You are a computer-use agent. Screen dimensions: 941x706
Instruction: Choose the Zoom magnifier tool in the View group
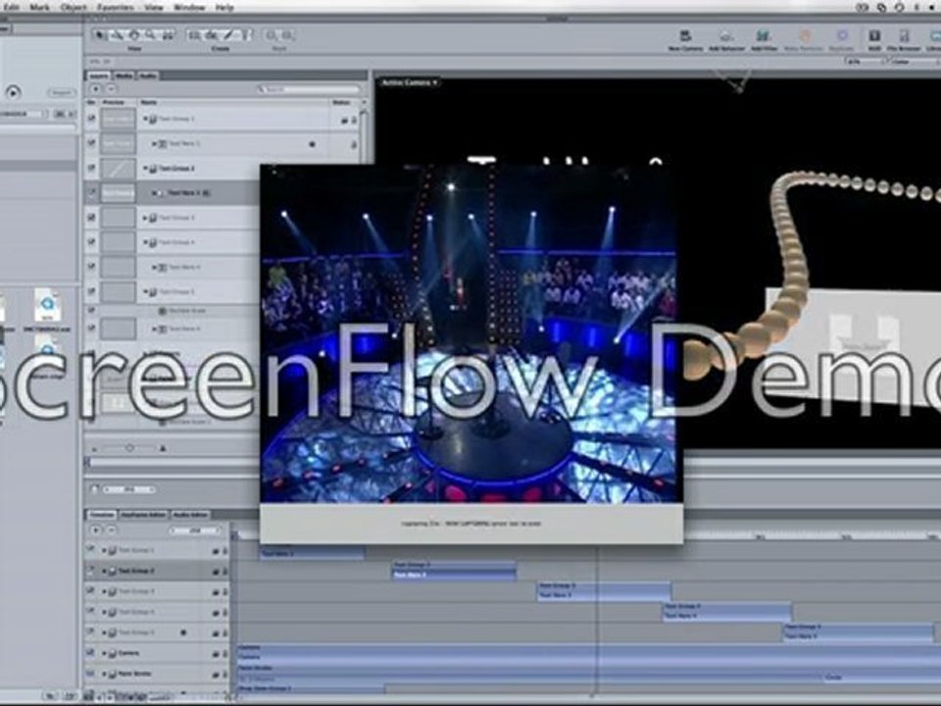[150, 35]
